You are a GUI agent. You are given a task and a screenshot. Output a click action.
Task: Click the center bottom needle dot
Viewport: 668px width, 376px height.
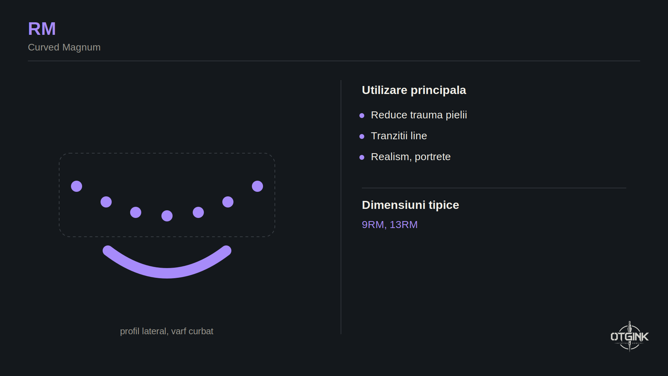tap(167, 216)
